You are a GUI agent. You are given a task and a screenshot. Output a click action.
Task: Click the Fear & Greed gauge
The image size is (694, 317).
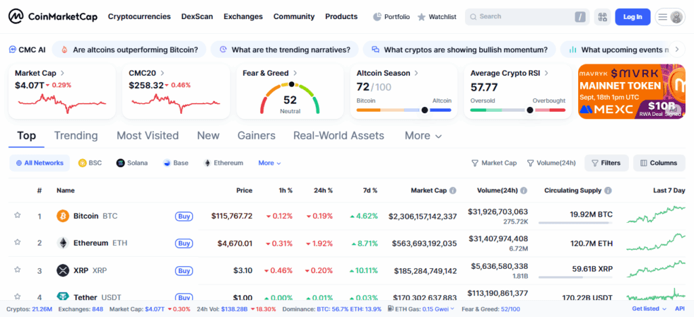click(x=290, y=98)
